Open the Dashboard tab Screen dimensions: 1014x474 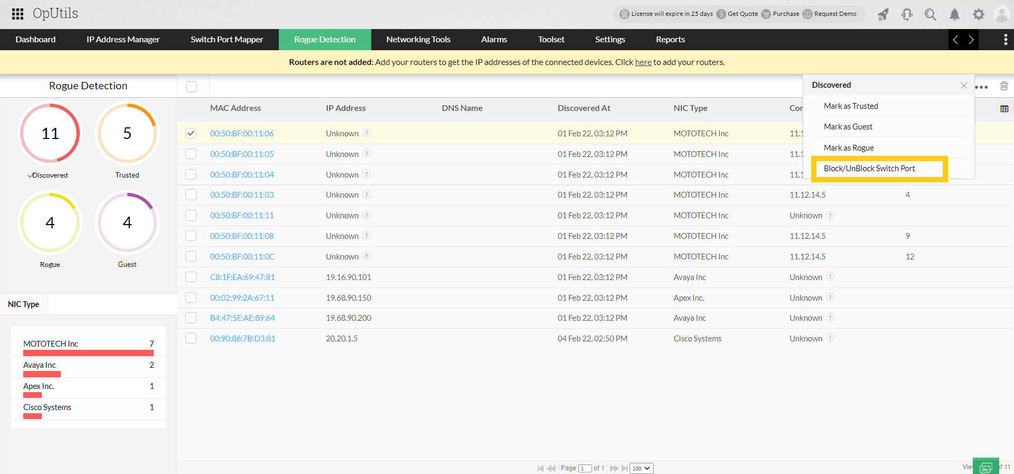pyautogui.click(x=35, y=40)
